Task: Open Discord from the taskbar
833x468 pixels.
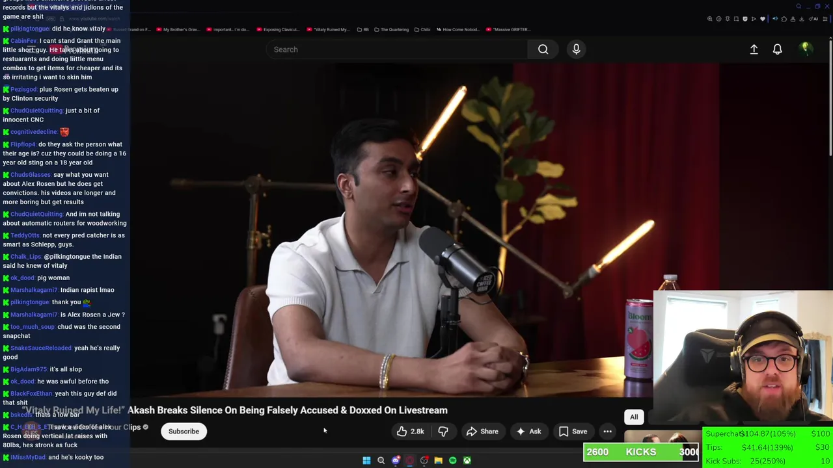Action: click(395, 460)
